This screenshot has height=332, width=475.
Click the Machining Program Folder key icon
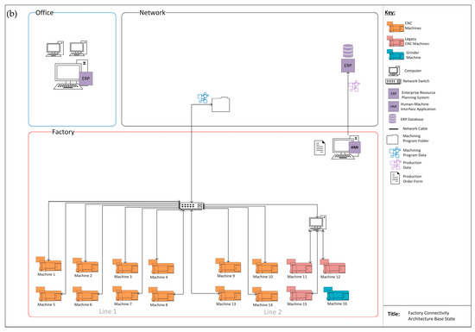tap(392, 140)
